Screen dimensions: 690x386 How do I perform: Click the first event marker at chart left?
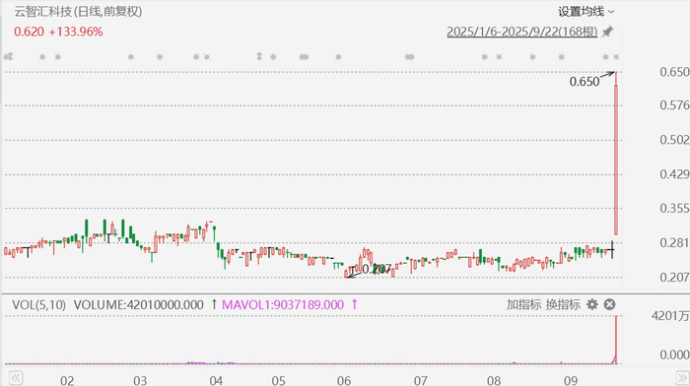coord(8,57)
